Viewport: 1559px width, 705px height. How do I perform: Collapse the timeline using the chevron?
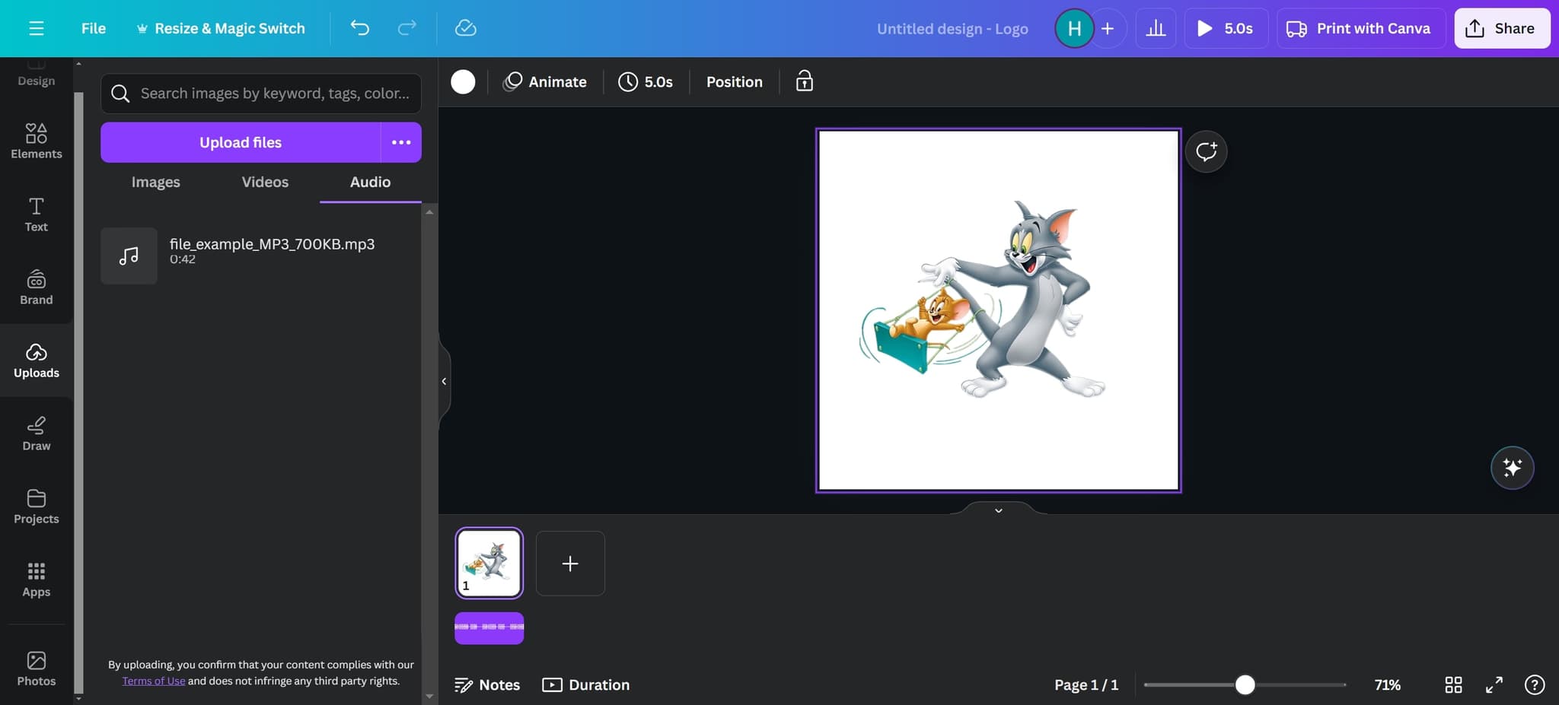click(998, 510)
